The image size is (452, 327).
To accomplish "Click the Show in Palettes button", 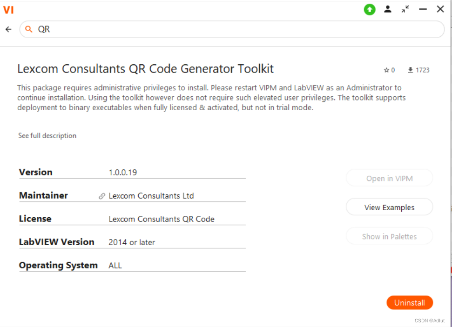I will coord(389,236).
